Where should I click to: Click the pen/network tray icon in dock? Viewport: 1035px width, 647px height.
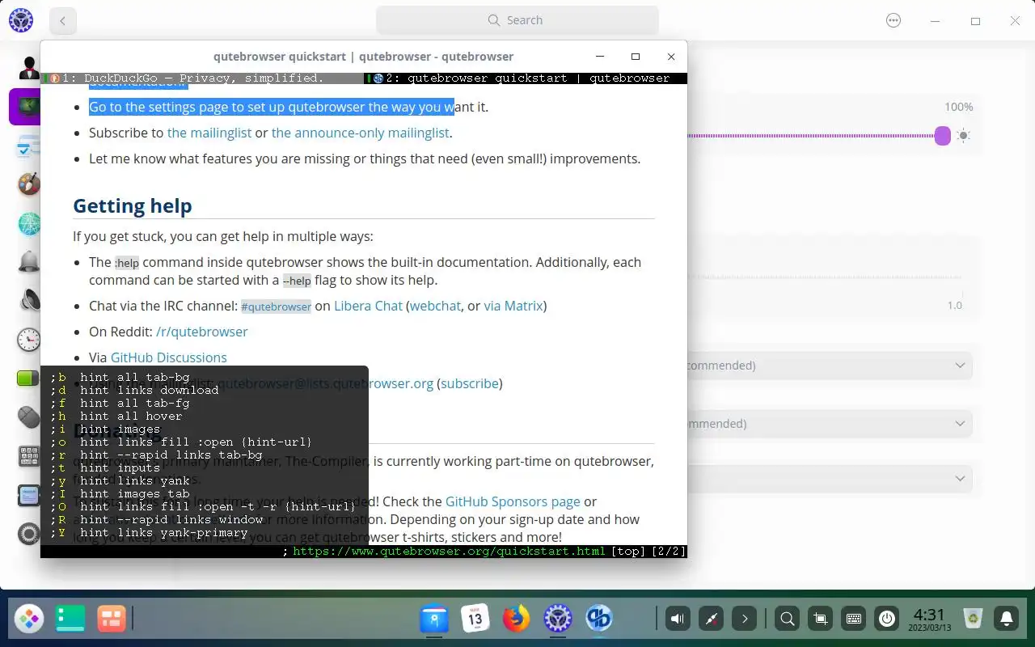(x=712, y=620)
